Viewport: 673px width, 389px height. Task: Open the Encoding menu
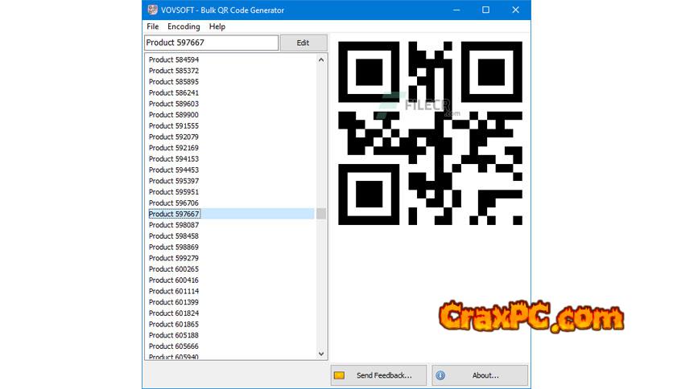(184, 27)
